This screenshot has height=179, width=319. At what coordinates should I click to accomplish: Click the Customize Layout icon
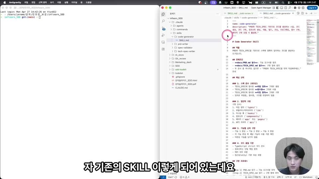pyautogui.click(x=273, y=8)
